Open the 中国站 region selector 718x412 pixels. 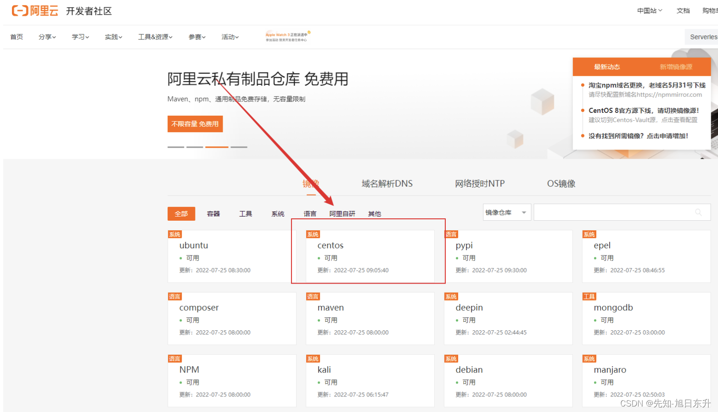[650, 11]
